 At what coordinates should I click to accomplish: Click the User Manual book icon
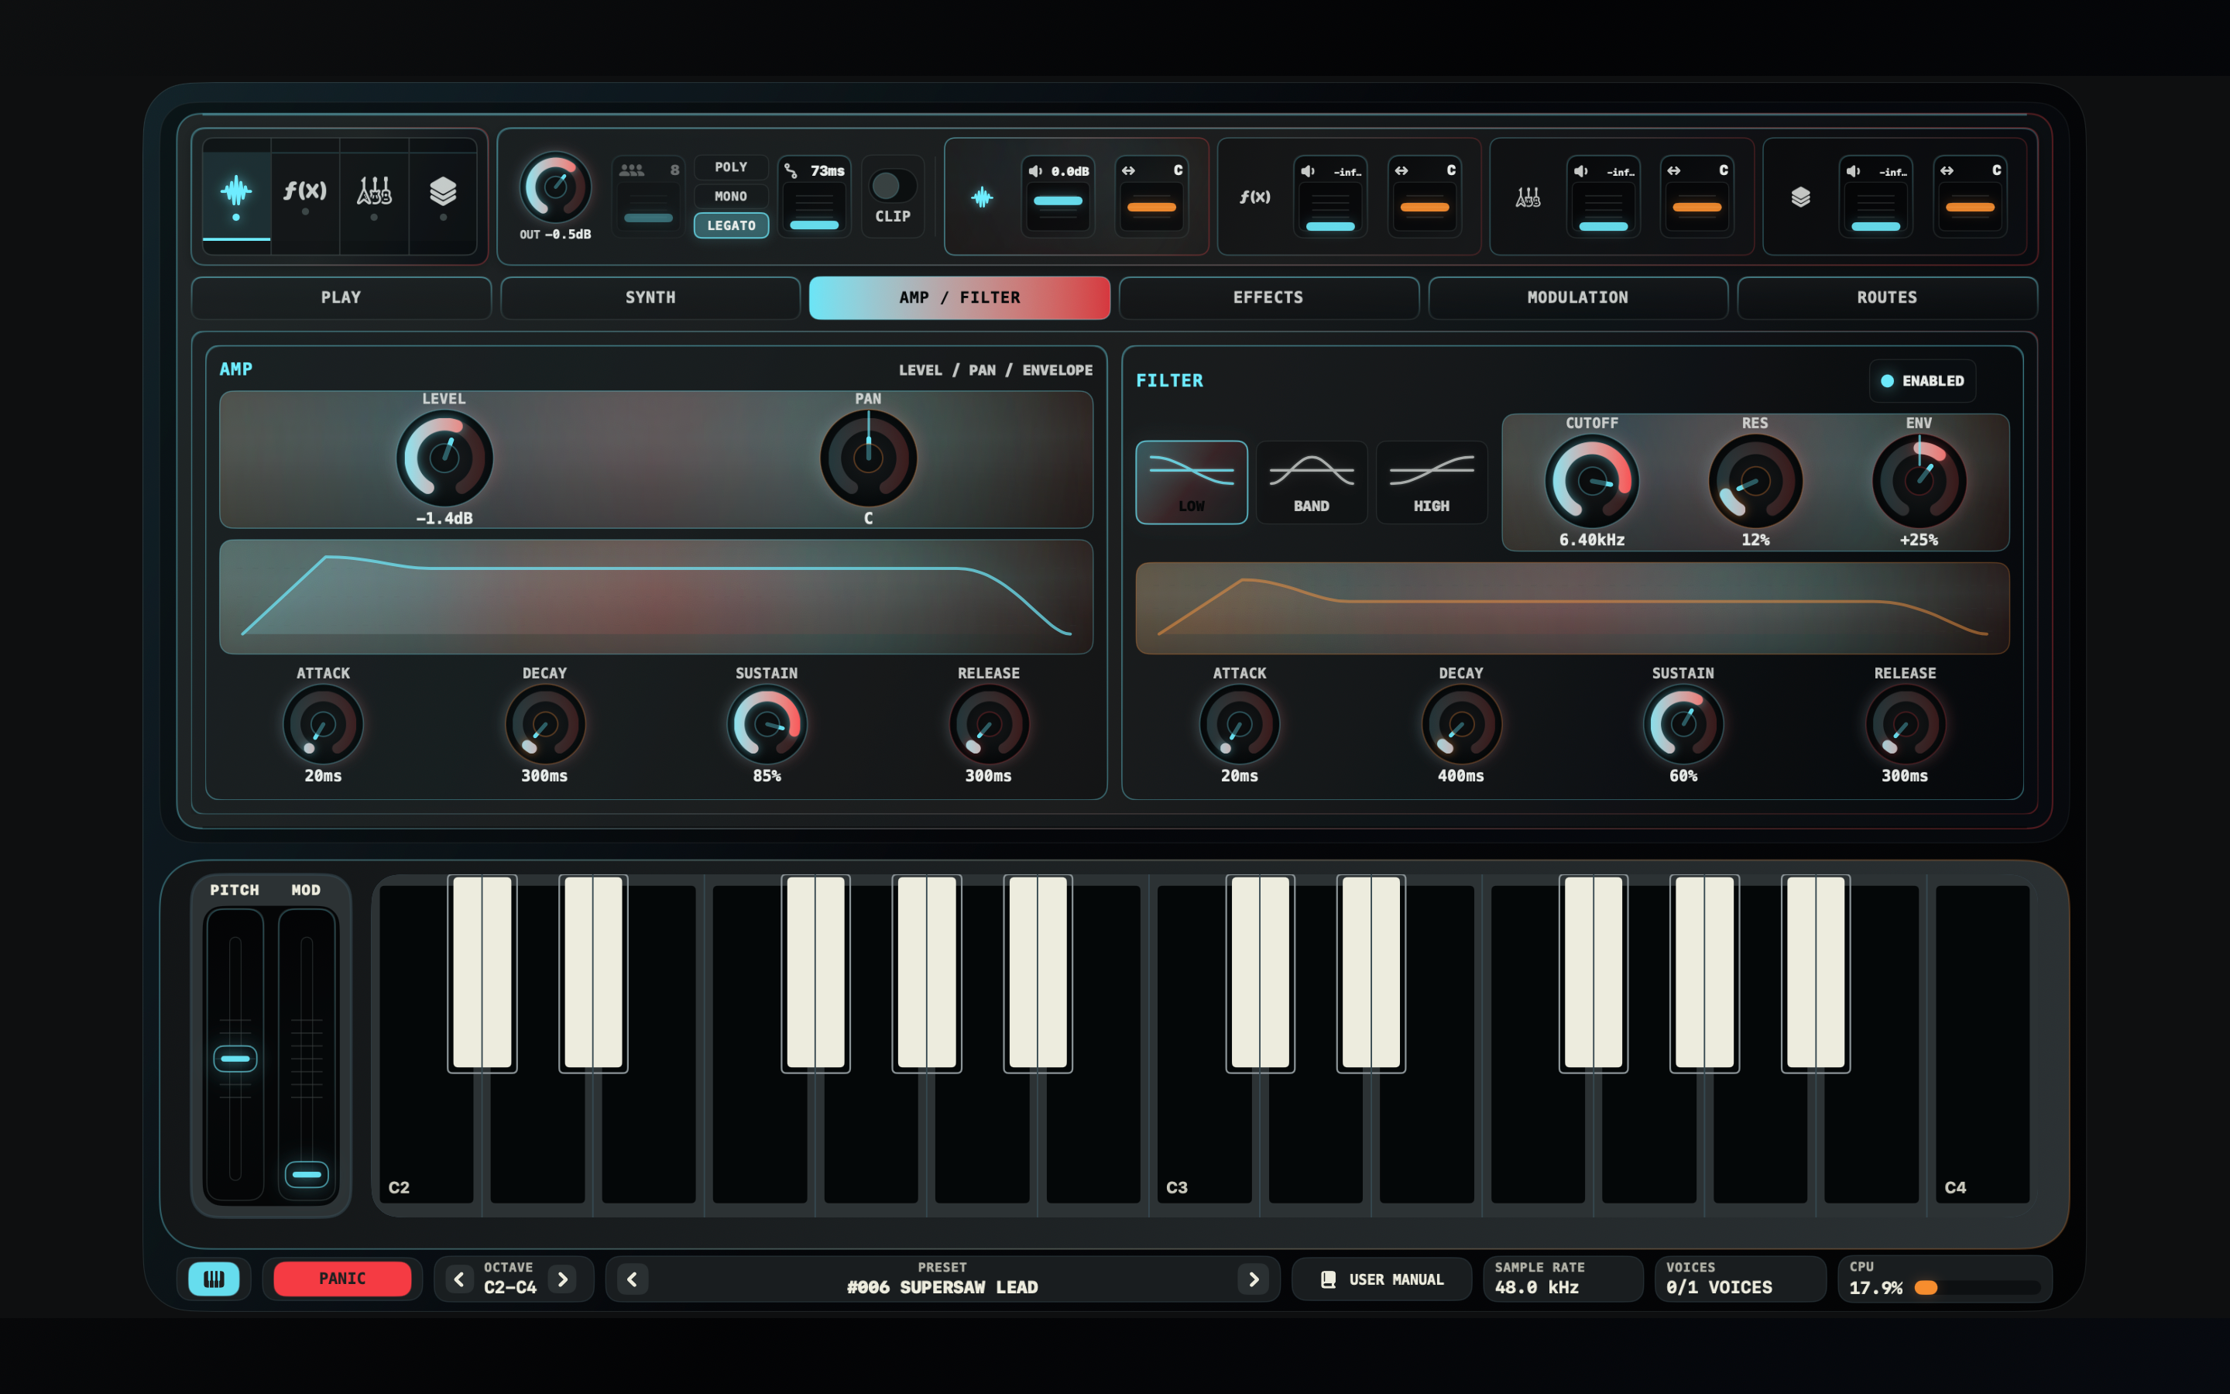tap(1329, 1279)
